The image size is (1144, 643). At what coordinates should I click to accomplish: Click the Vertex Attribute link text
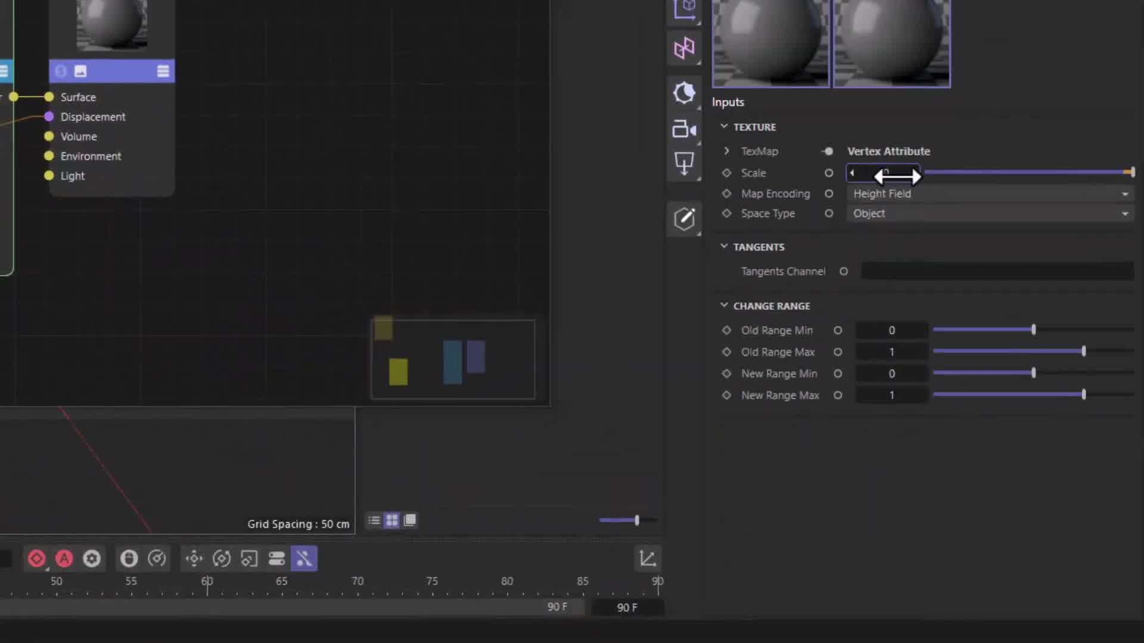coord(888,151)
